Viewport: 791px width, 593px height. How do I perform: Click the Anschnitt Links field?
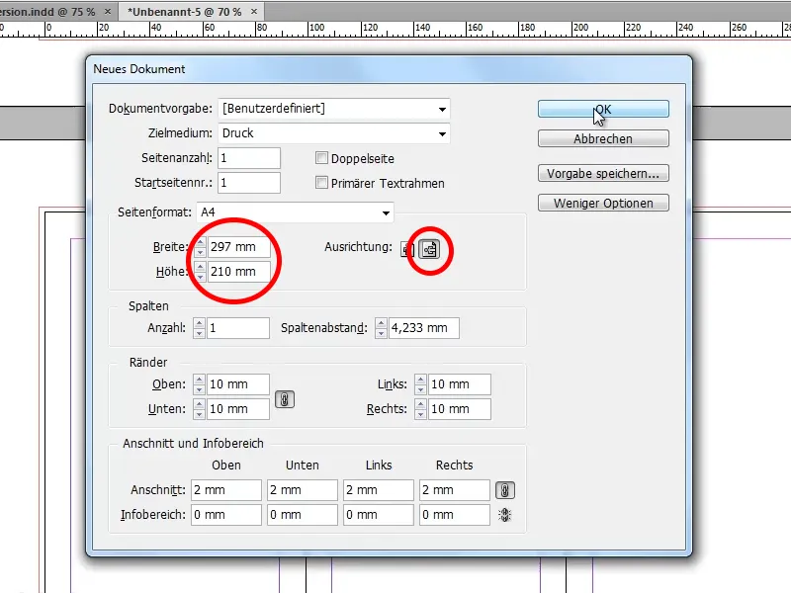tap(379, 490)
